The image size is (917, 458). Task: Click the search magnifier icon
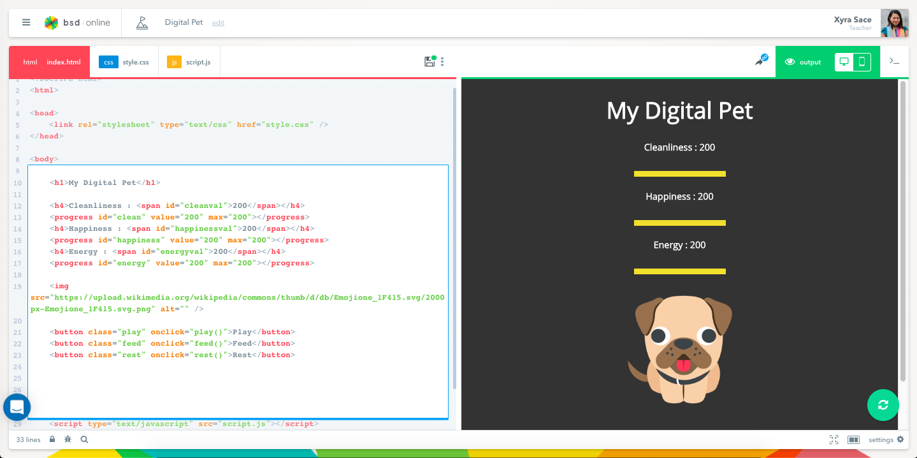coord(84,440)
